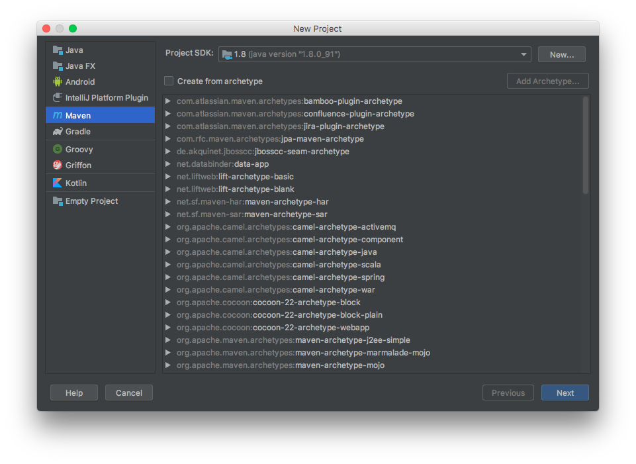Select Groovy project type label
The image size is (636, 464).
(x=79, y=149)
